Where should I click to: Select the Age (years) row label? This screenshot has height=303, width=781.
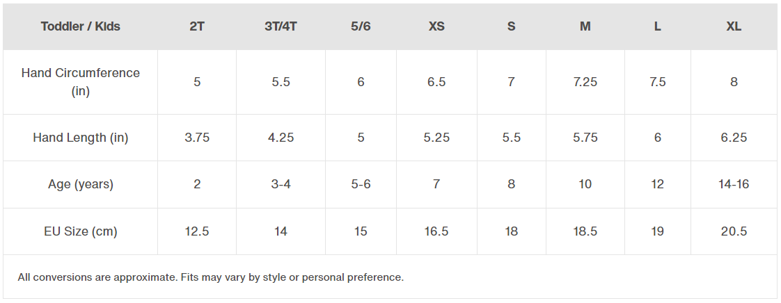pyautogui.click(x=80, y=184)
